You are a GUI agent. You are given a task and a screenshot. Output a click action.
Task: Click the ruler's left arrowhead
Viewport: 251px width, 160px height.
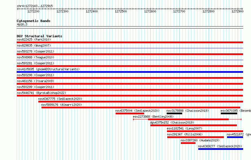click(17, 9)
